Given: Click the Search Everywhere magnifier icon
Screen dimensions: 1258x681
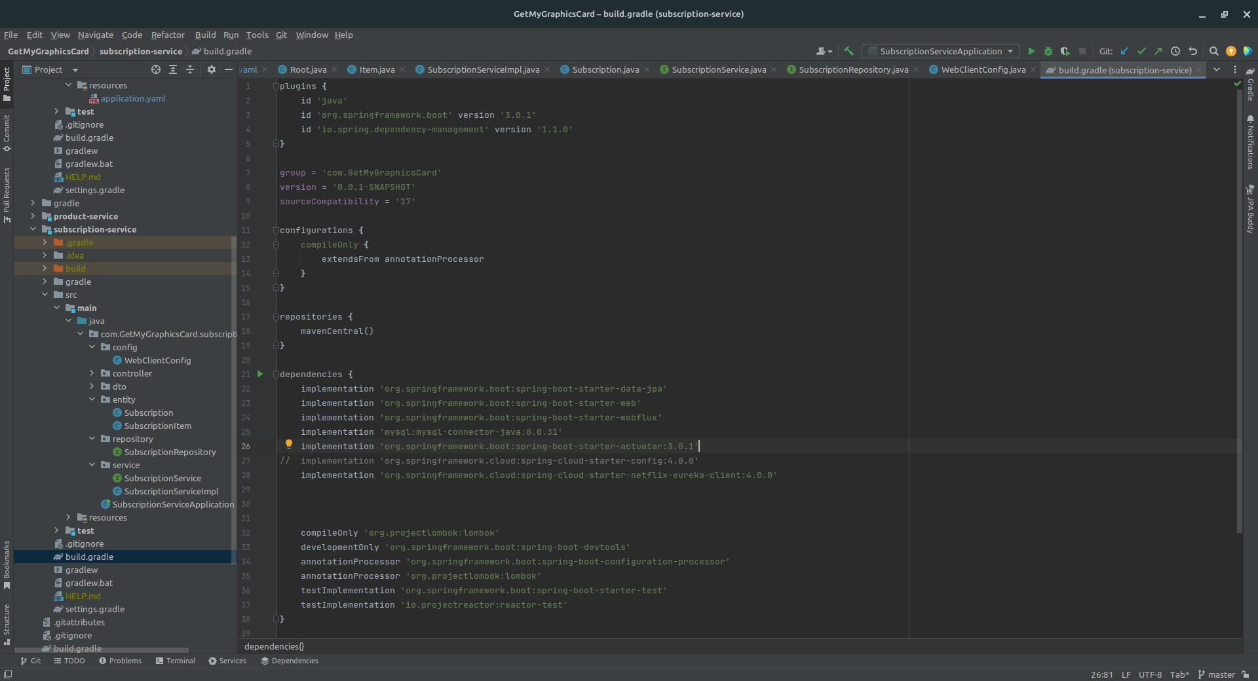Looking at the screenshot, I should point(1213,51).
